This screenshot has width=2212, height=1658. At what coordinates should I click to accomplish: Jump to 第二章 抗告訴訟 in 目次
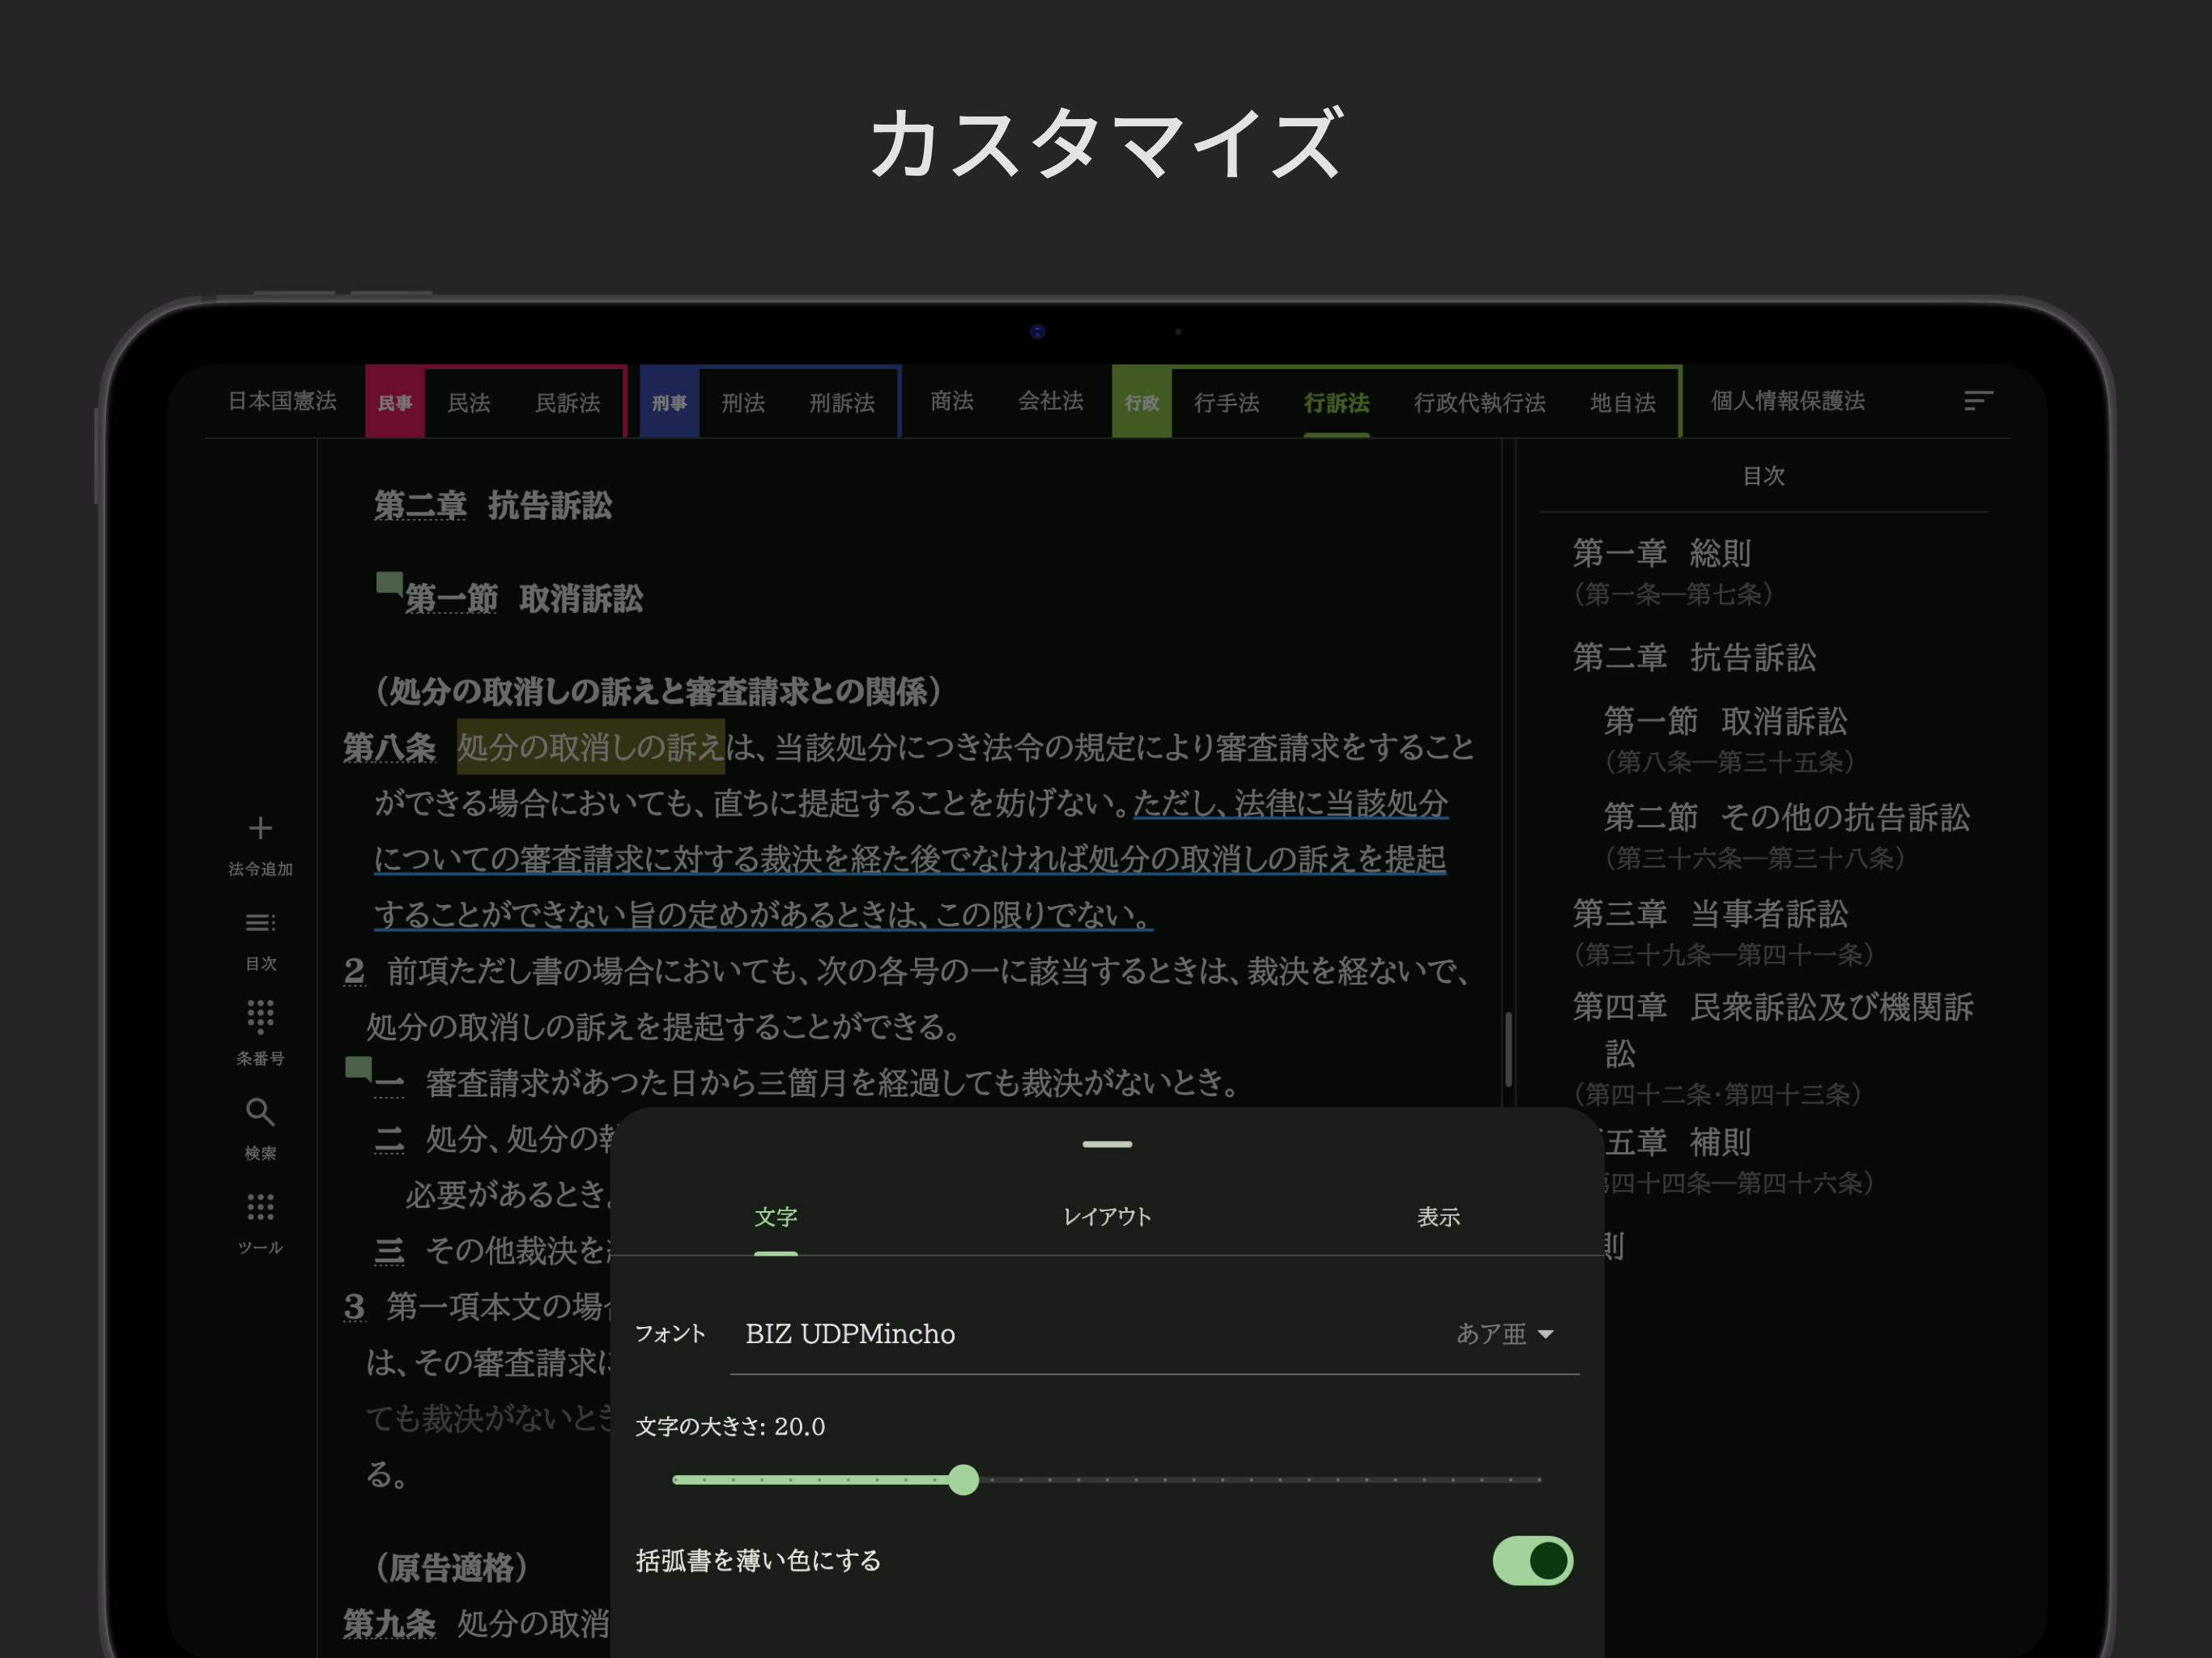pyautogui.click(x=1694, y=657)
